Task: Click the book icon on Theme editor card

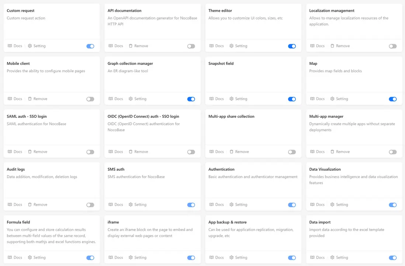Action: [212, 46]
